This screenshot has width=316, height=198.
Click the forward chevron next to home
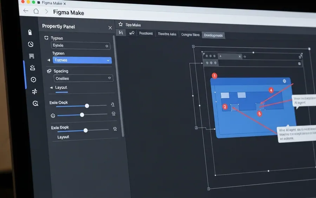click(47, 12)
